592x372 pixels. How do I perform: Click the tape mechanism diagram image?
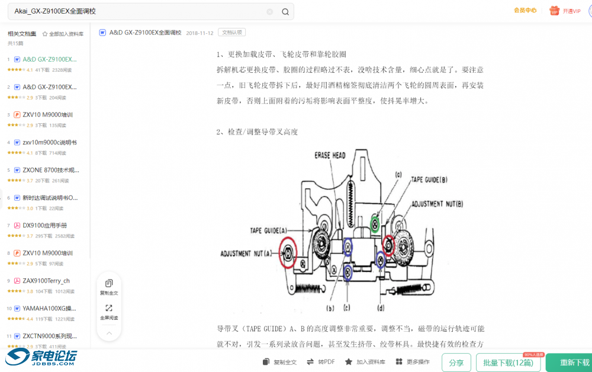coord(342,231)
